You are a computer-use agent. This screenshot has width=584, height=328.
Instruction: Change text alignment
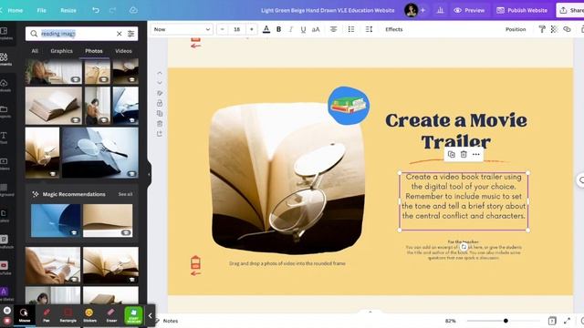(x=333, y=29)
